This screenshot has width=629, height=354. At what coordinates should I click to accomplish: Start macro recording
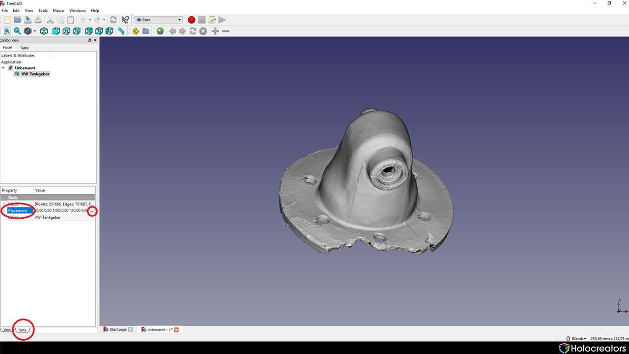point(191,20)
